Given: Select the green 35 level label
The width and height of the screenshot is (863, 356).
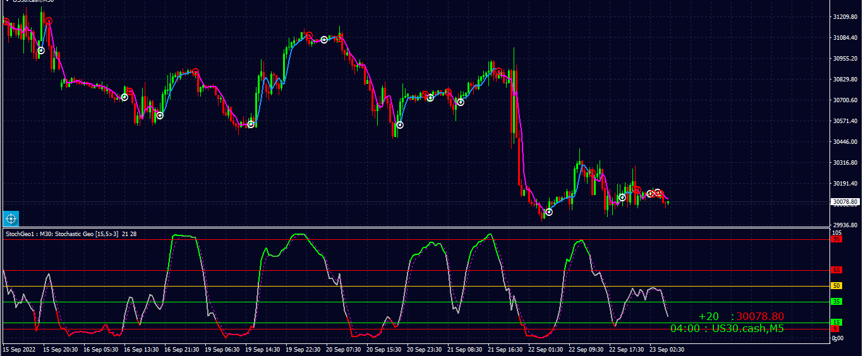Looking at the screenshot, I should coord(836,302).
